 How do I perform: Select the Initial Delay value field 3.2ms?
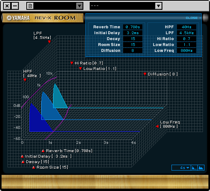coord(133,33)
